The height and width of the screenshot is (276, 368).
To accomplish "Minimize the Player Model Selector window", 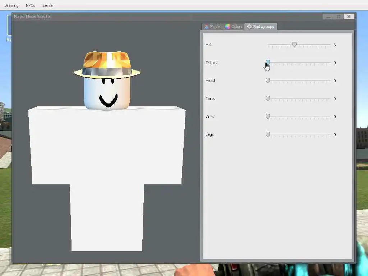I will pyautogui.click(x=328, y=17).
